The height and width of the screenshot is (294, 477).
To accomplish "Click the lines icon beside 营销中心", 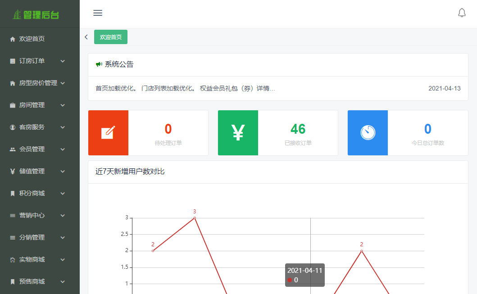I will coord(13,215).
